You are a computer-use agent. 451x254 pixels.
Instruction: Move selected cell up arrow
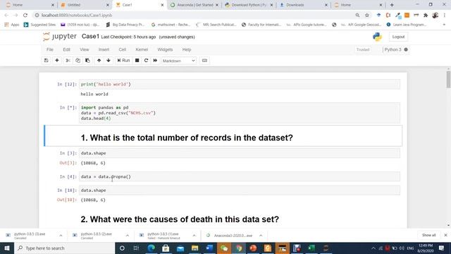point(99,61)
